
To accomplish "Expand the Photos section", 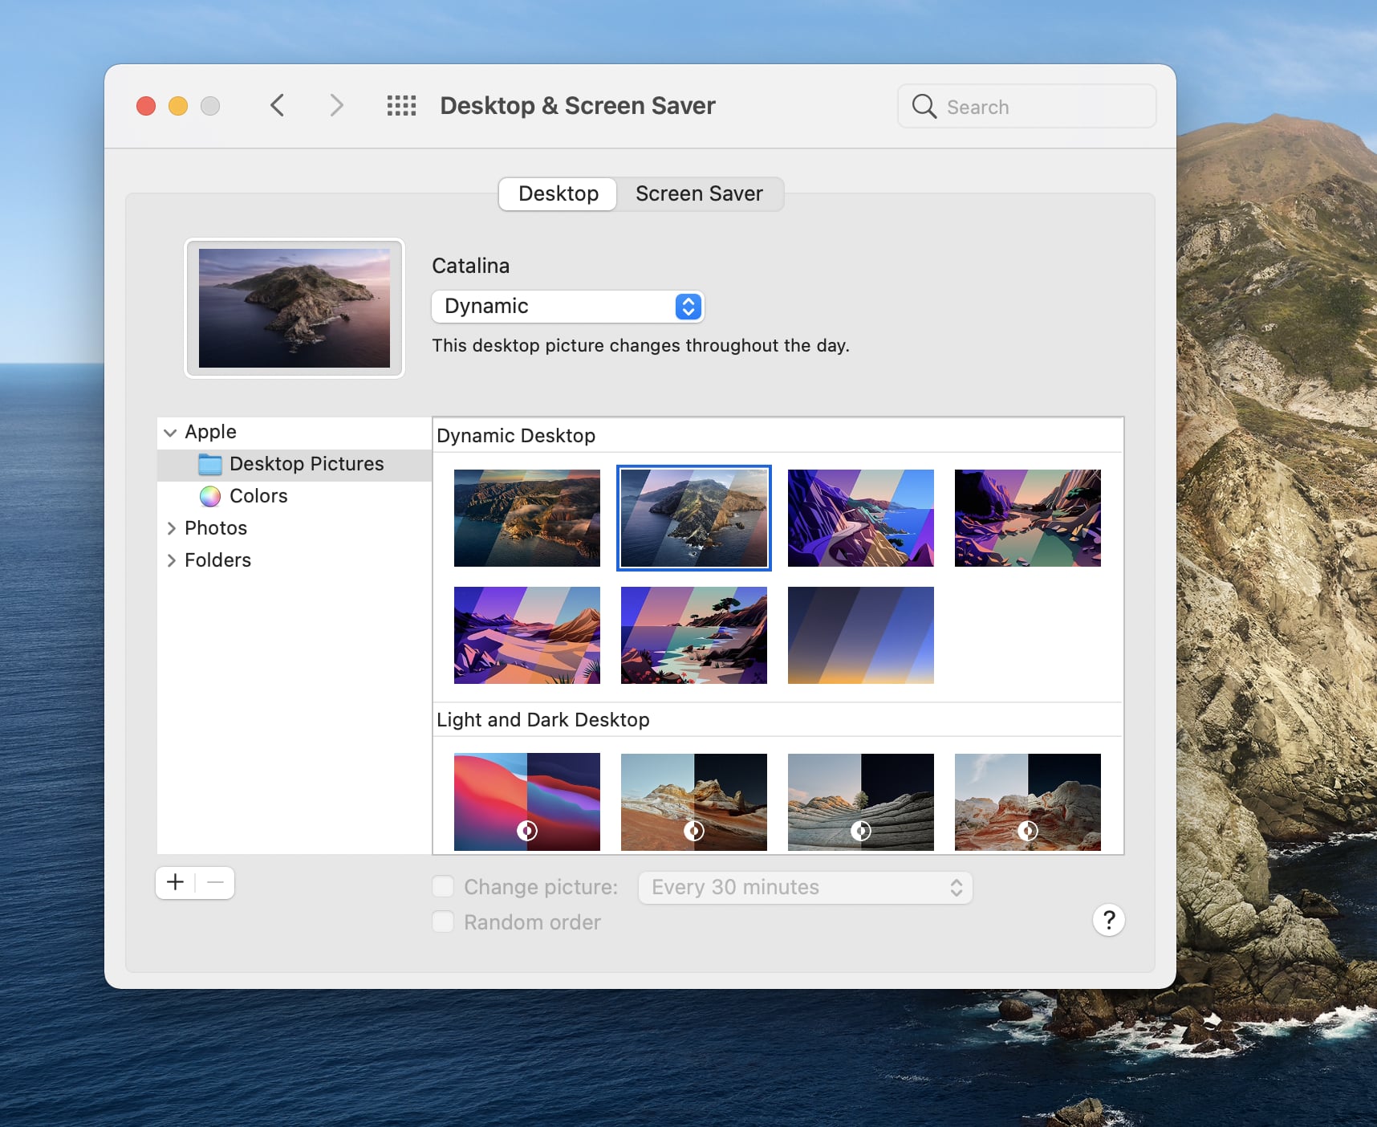I will 171,528.
